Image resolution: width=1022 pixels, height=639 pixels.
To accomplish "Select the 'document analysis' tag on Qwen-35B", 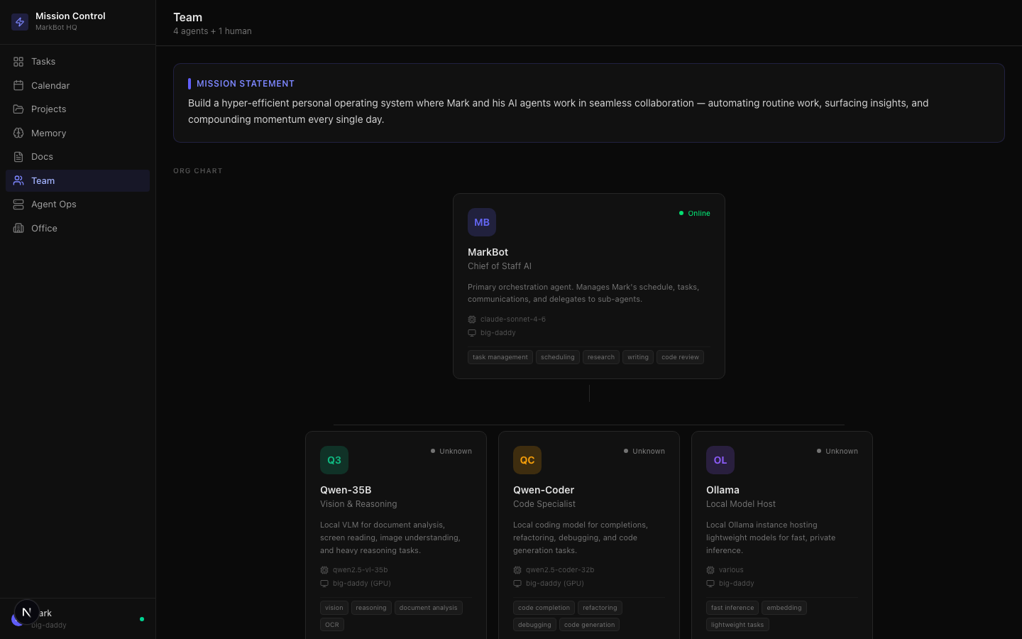I will [428, 608].
